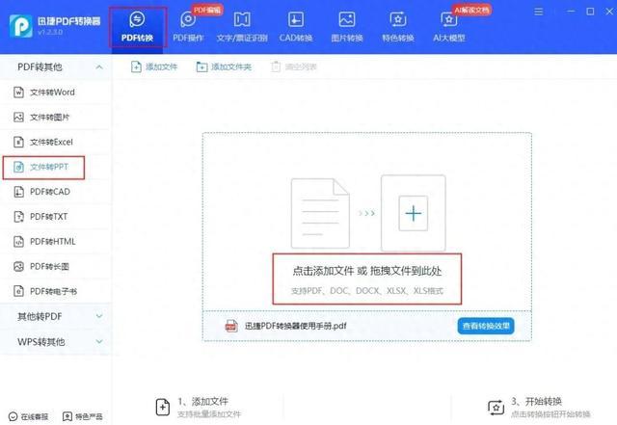Image resolution: width=617 pixels, height=425 pixels.
Task: Select 文件转图片 in the sidebar
Action: point(55,117)
